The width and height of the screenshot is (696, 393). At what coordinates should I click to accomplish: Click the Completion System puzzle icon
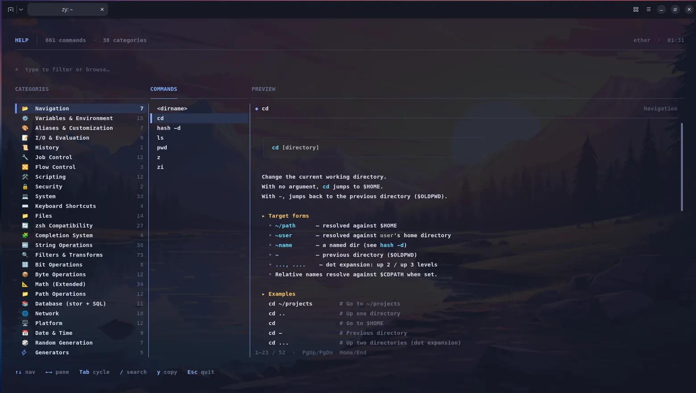[x=25, y=236]
